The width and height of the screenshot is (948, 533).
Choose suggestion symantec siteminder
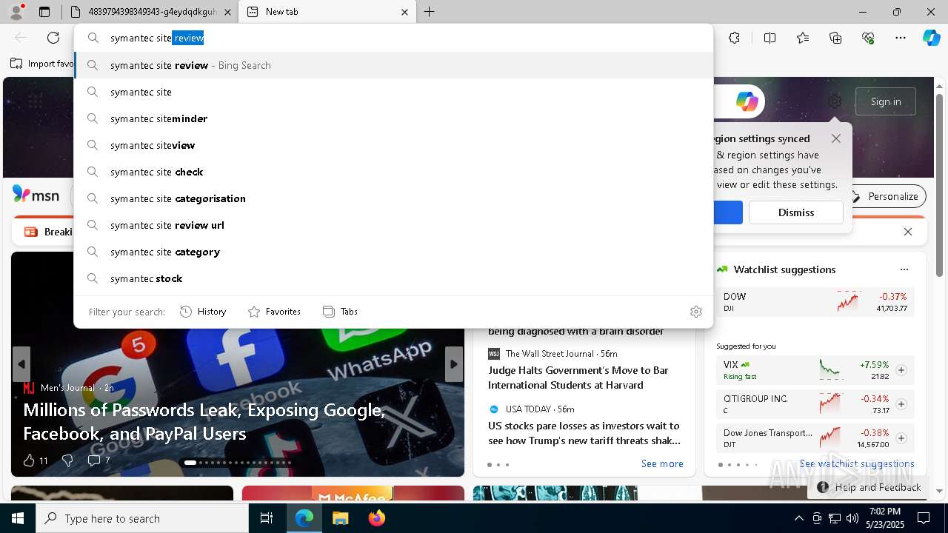tap(393, 118)
